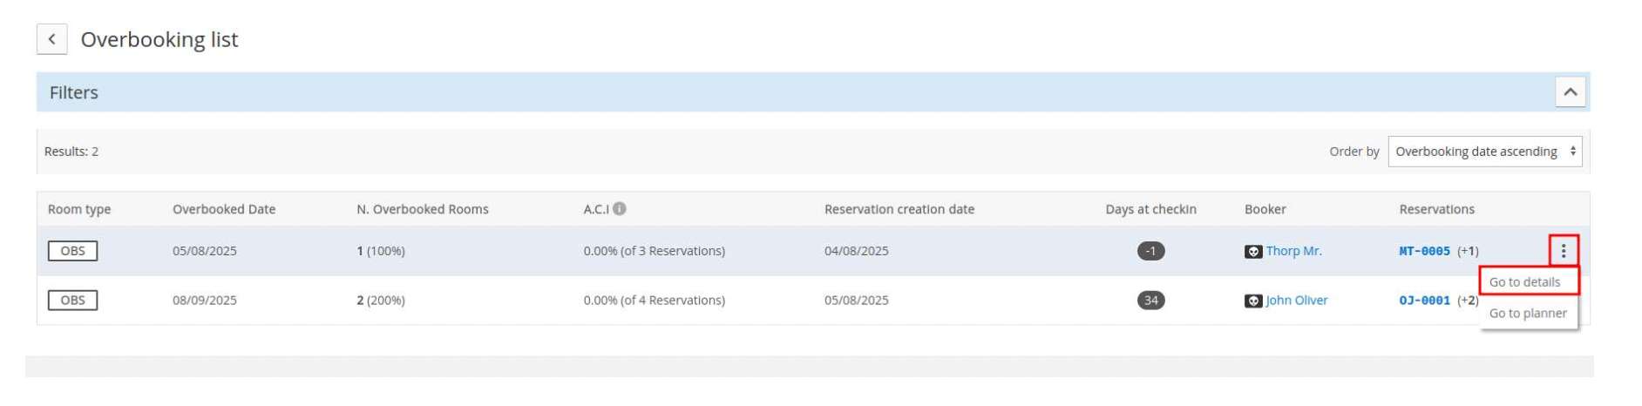The height and width of the screenshot is (406, 1642).
Task: Collapse the Filters panel with the chevron
Action: tap(1570, 92)
